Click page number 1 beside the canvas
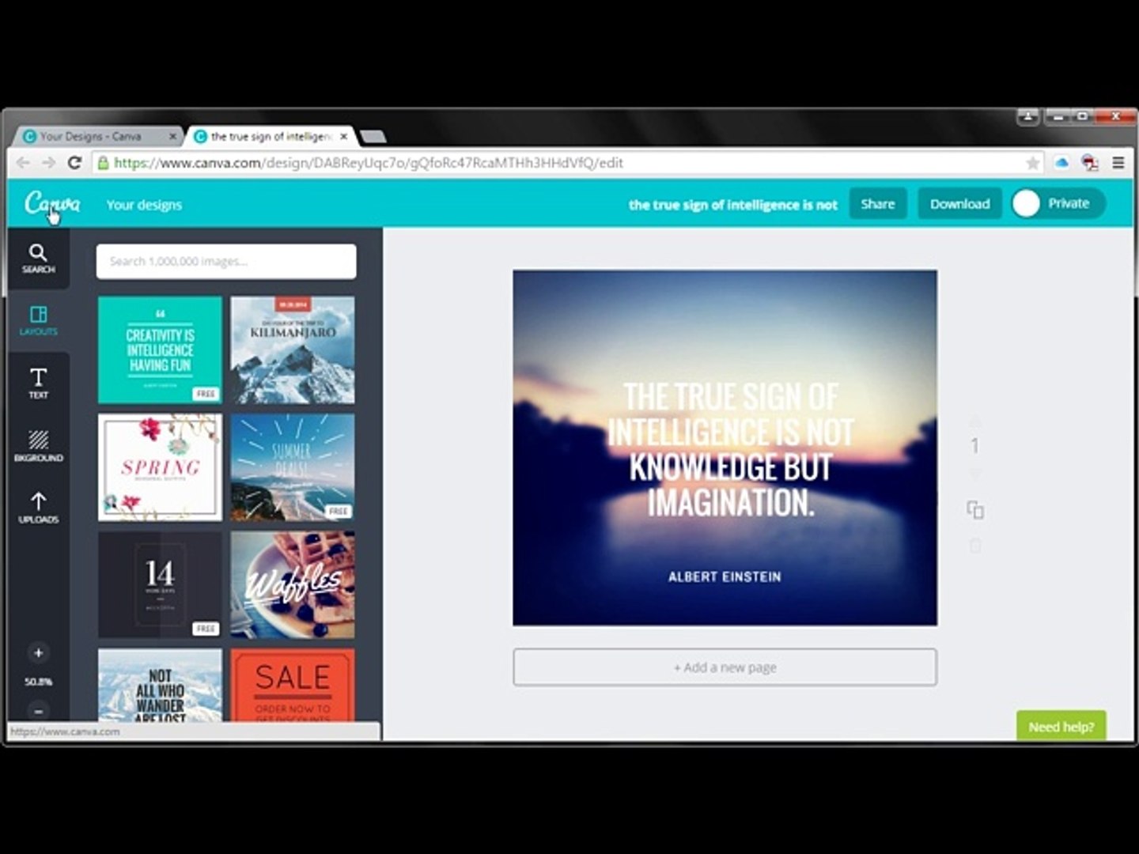The image size is (1139, 854). click(975, 446)
